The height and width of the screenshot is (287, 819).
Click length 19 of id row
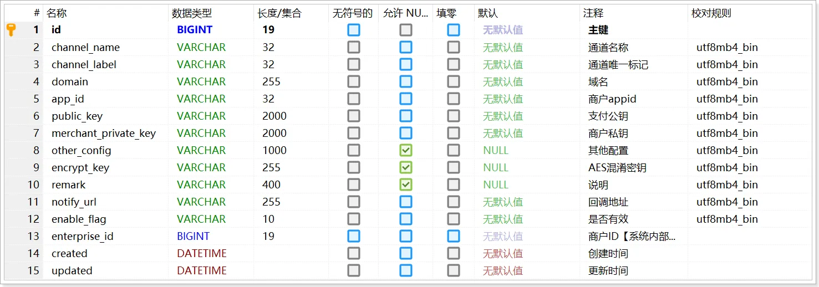point(268,30)
